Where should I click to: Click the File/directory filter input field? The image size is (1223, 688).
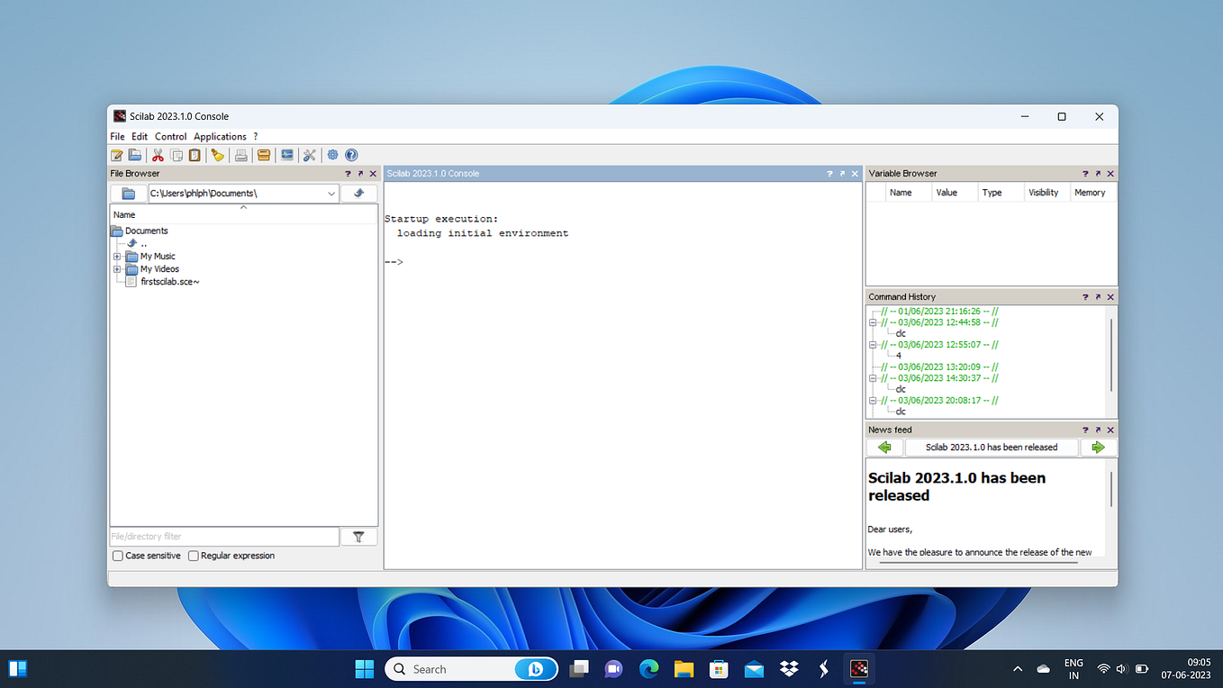[x=224, y=537]
